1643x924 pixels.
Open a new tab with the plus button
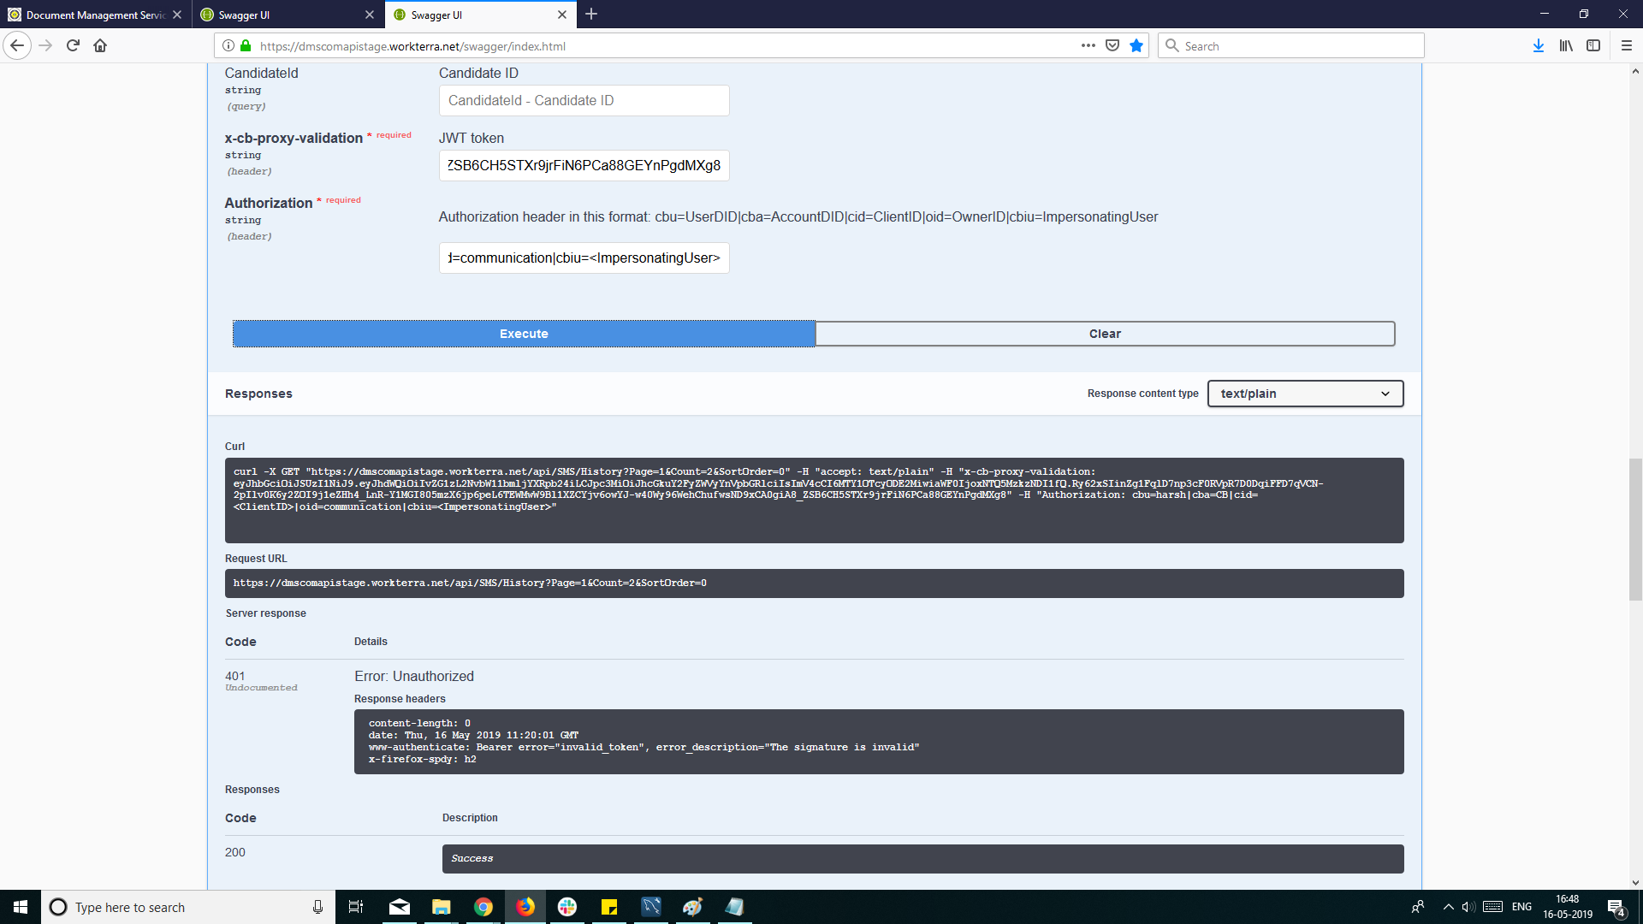click(591, 15)
